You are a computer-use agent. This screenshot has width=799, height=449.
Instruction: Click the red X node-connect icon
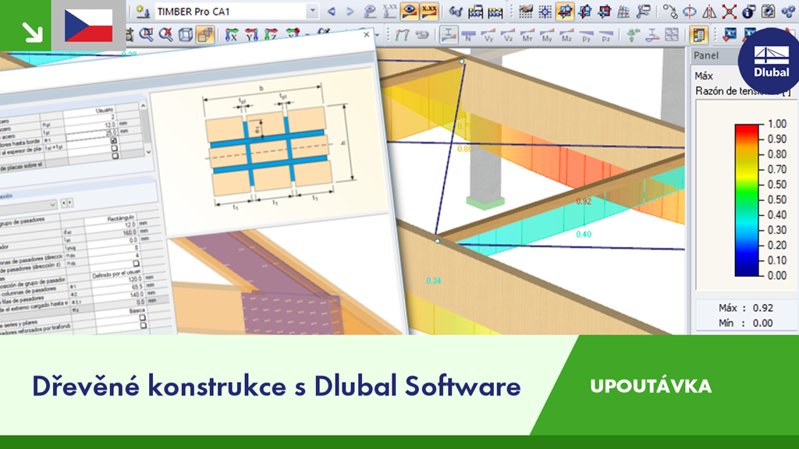point(729,11)
